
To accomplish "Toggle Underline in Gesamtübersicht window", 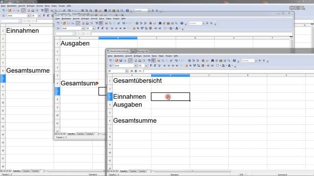I will coord(159,66).
